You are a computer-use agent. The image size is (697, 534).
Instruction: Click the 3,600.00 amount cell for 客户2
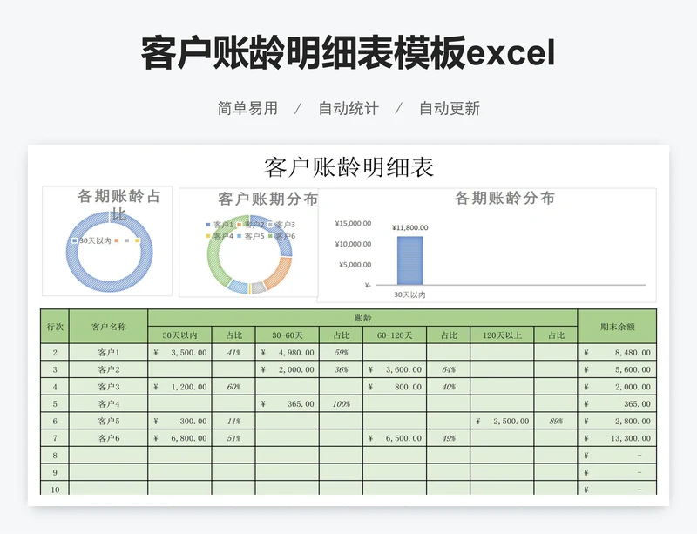[x=395, y=369]
